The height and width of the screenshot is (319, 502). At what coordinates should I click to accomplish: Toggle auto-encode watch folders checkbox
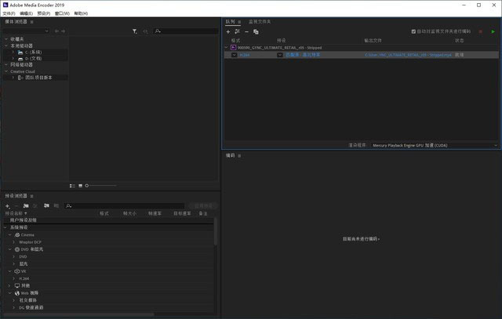413,31
